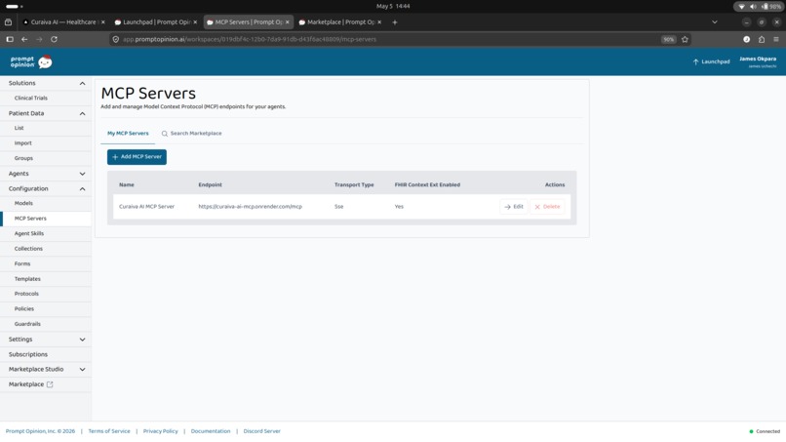This screenshot has height=442, width=786.
Task: Click the 90% zoom indicator
Action: tap(668, 39)
